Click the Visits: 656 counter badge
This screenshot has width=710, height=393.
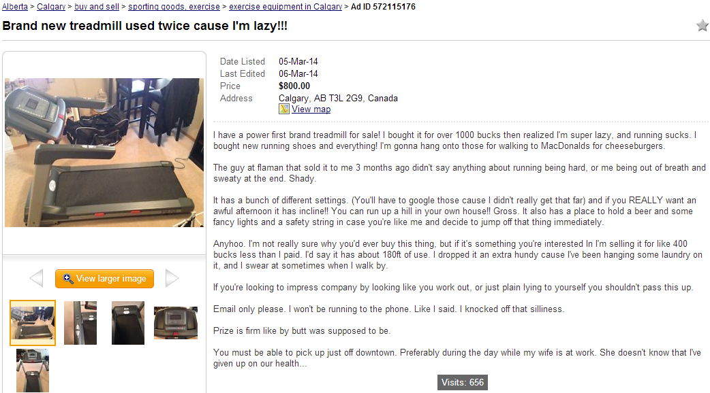pos(463,383)
